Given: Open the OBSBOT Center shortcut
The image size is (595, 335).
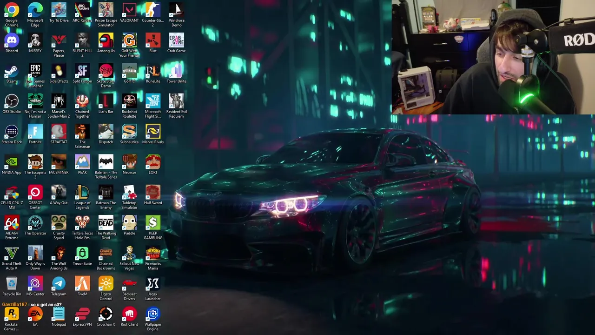Looking at the screenshot, I should (35, 192).
